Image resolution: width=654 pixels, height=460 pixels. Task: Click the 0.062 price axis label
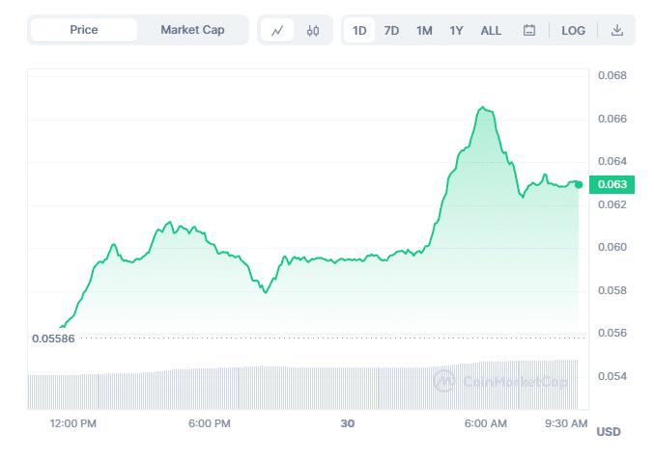(612, 204)
